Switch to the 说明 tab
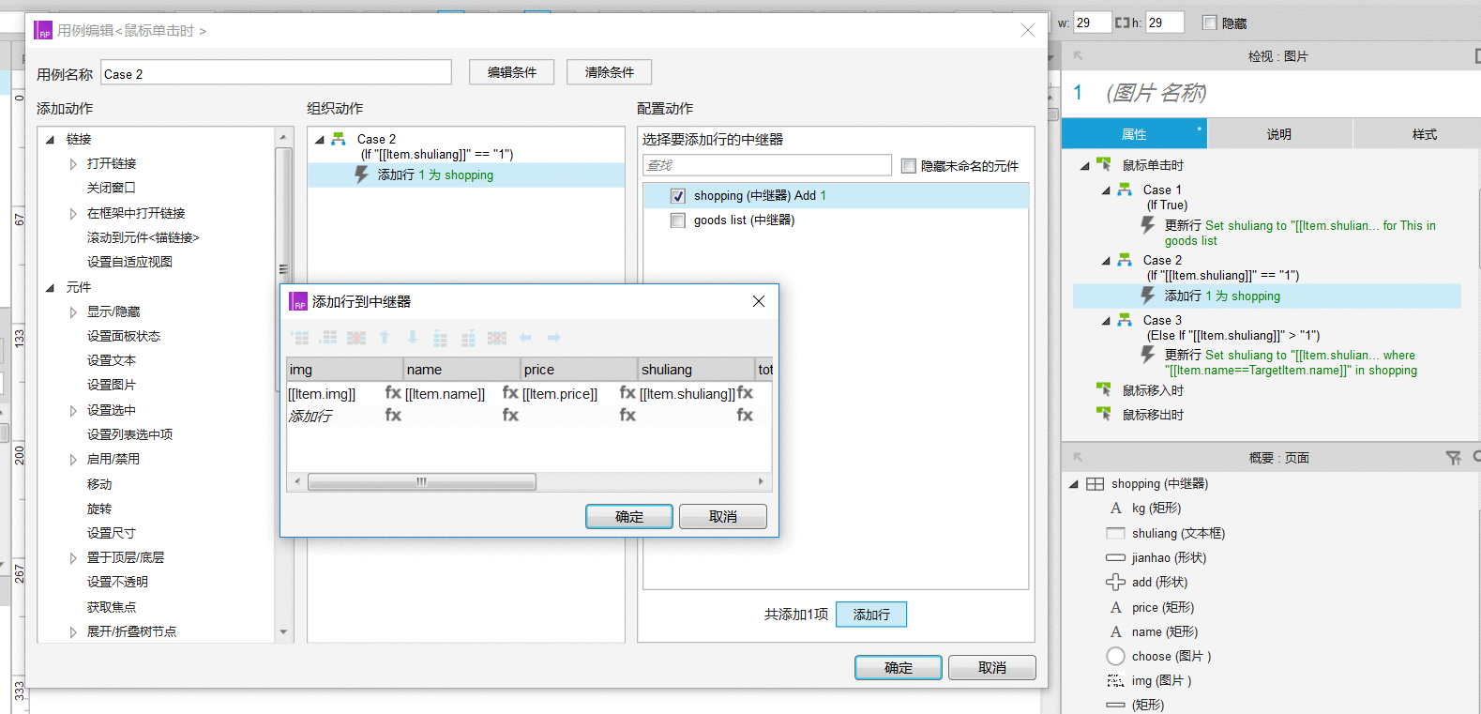 tap(1279, 134)
